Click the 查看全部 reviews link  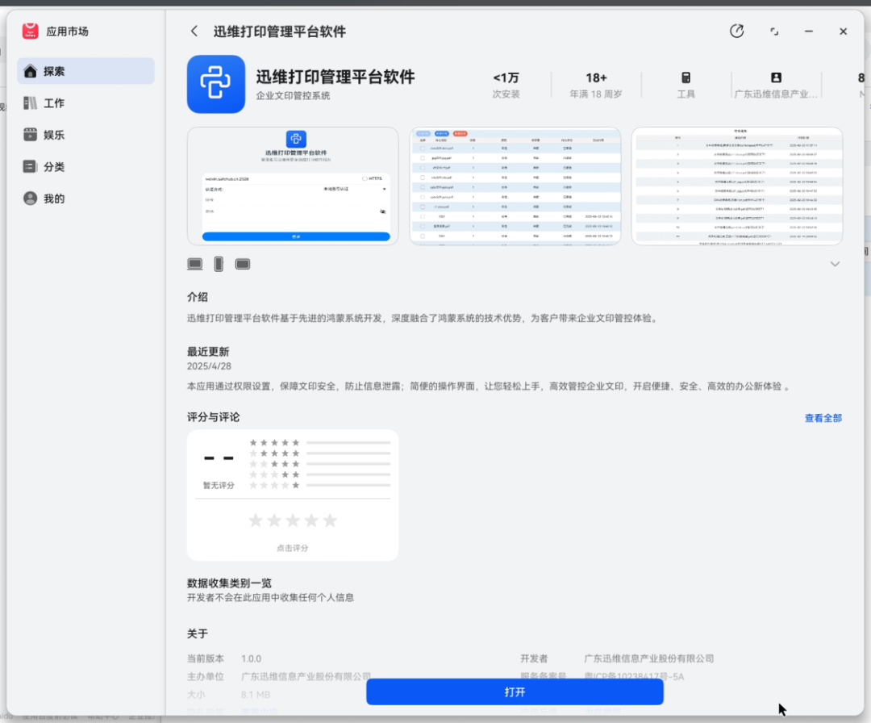click(x=823, y=418)
